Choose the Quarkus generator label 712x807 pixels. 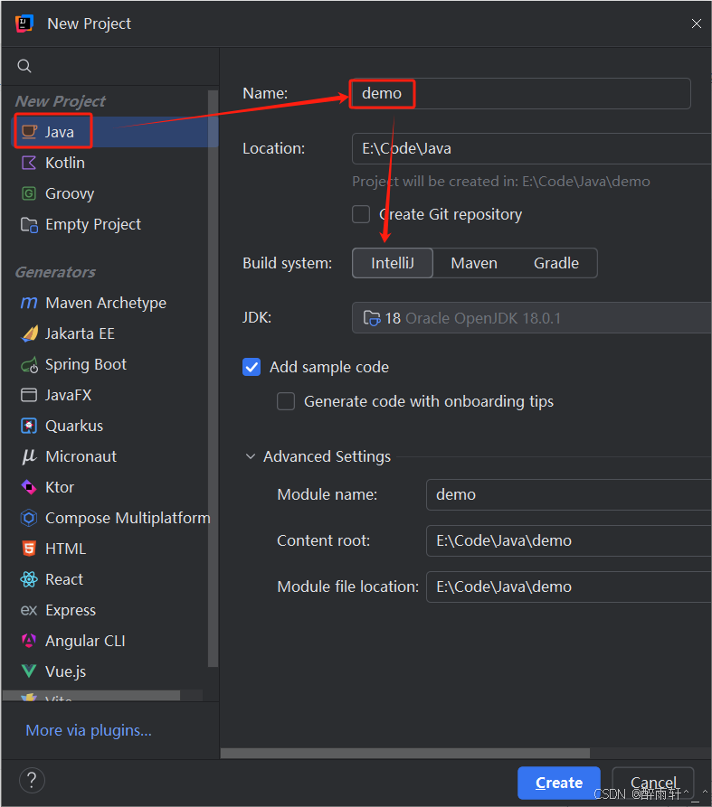pyautogui.click(x=74, y=426)
